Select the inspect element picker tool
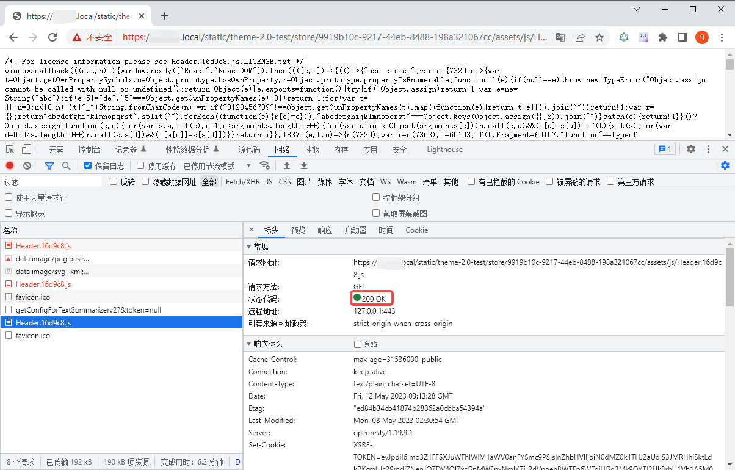Image resolution: width=735 pixels, height=470 pixels. [10, 149]
